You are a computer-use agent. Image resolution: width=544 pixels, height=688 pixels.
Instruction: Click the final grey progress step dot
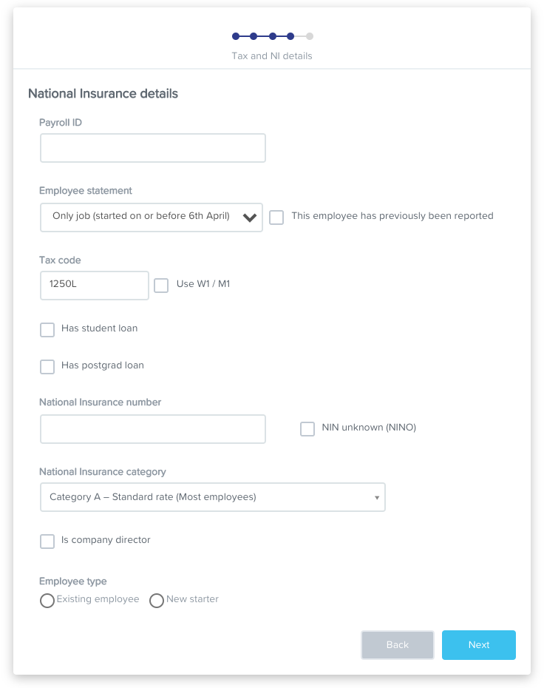[x=310, y=36]
